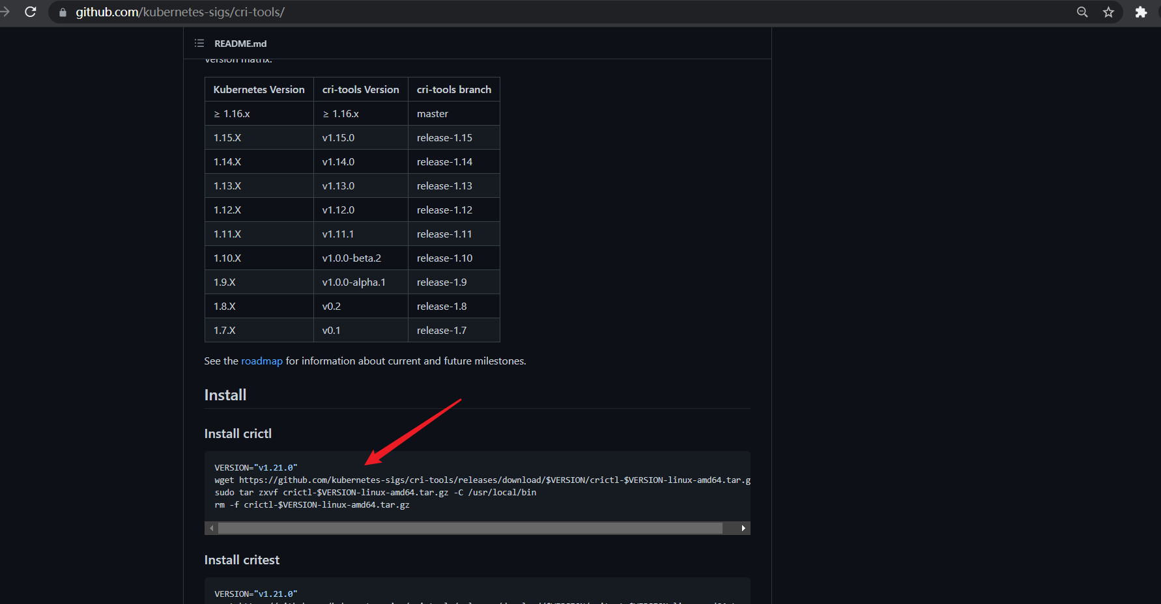Click the README.md file name header
Screen dimensions: 1161x604
coord(240,44)
